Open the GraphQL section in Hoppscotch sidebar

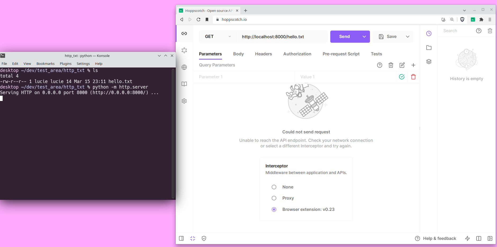184,50
